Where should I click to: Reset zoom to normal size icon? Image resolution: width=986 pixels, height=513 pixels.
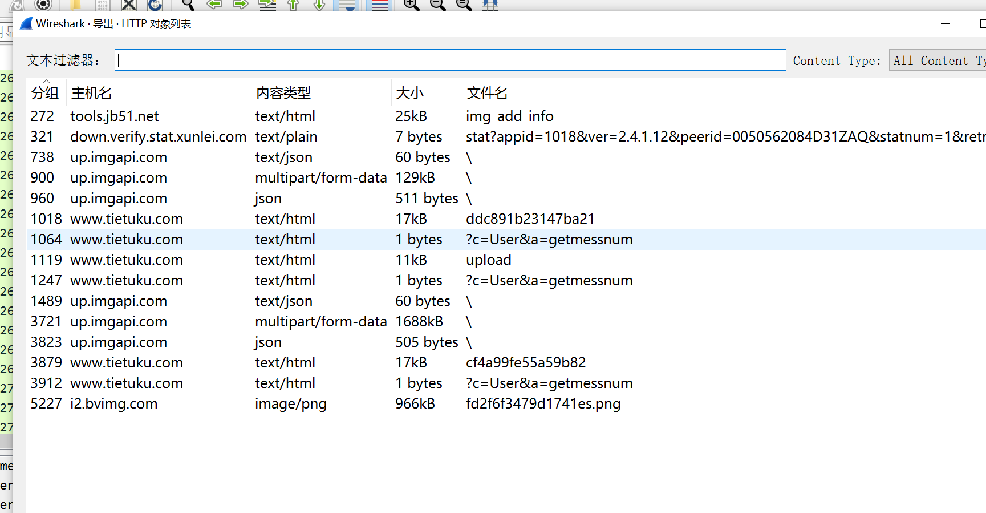pyautogui.click(x=464, y=5)
